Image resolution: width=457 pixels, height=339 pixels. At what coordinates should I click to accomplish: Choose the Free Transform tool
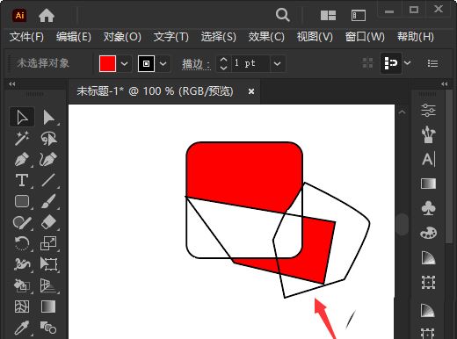click(48, 264)
